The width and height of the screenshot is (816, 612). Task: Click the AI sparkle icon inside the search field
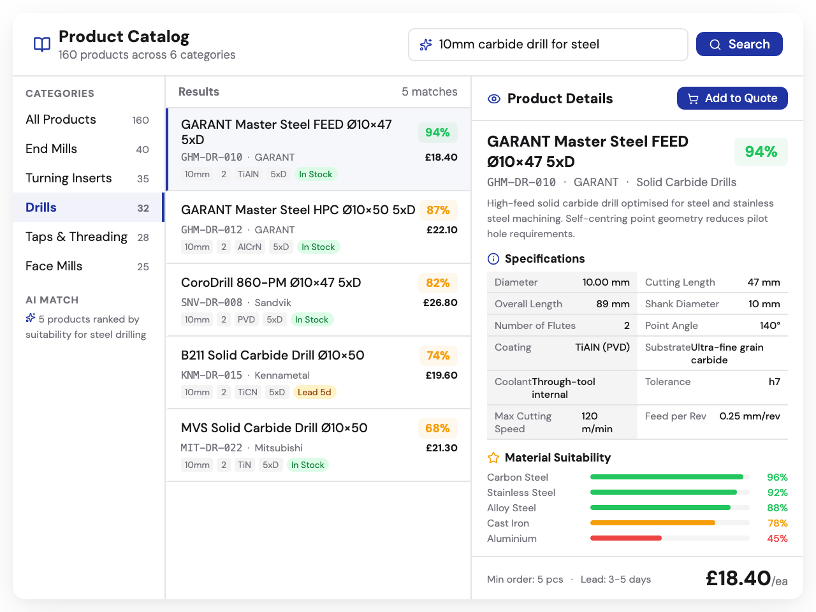[425, 44]
